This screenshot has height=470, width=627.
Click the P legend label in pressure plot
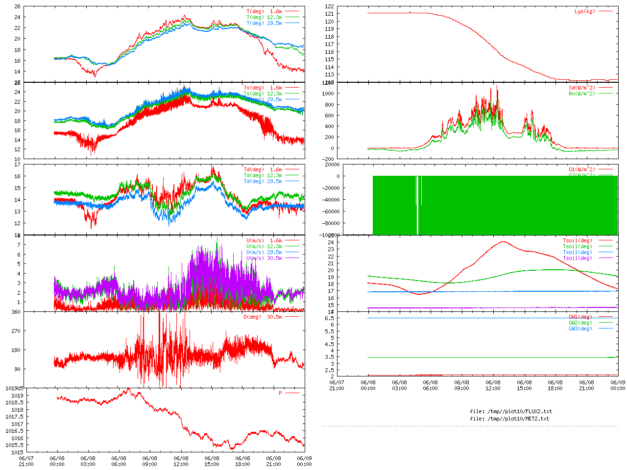coord(280,393)
